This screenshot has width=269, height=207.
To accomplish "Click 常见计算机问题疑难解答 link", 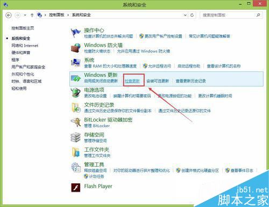I will point(209,36).
